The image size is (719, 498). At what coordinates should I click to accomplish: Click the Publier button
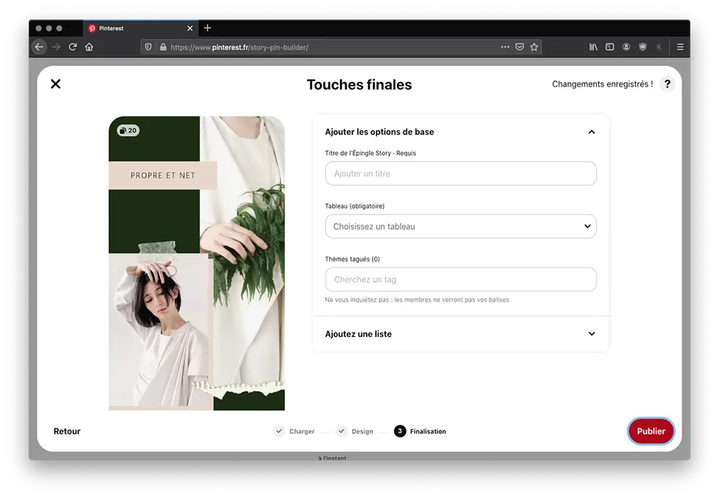pos(651,431)
